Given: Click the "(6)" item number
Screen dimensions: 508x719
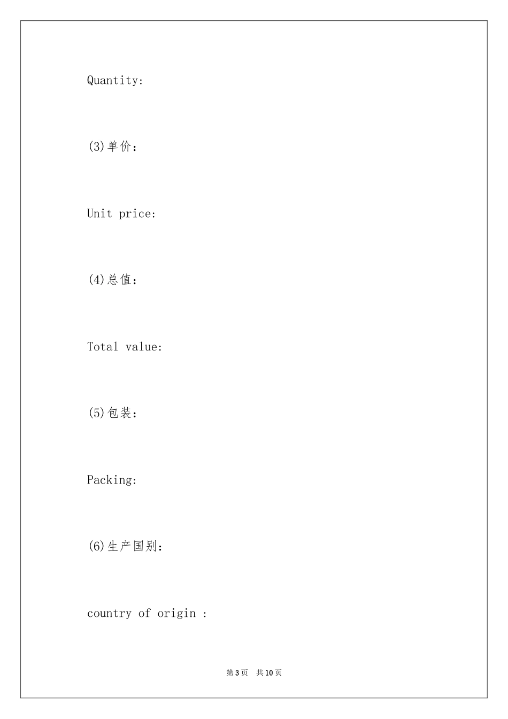Looking at the screenshot, I should (x=96, y=546).
